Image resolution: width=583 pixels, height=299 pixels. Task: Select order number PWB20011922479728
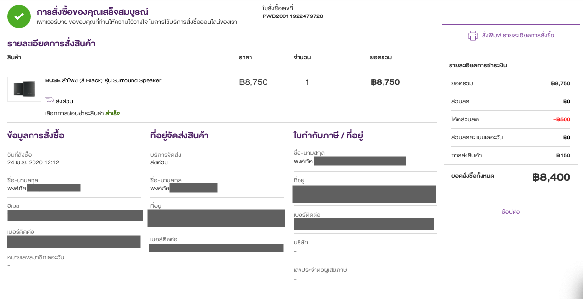pos(293,16)
